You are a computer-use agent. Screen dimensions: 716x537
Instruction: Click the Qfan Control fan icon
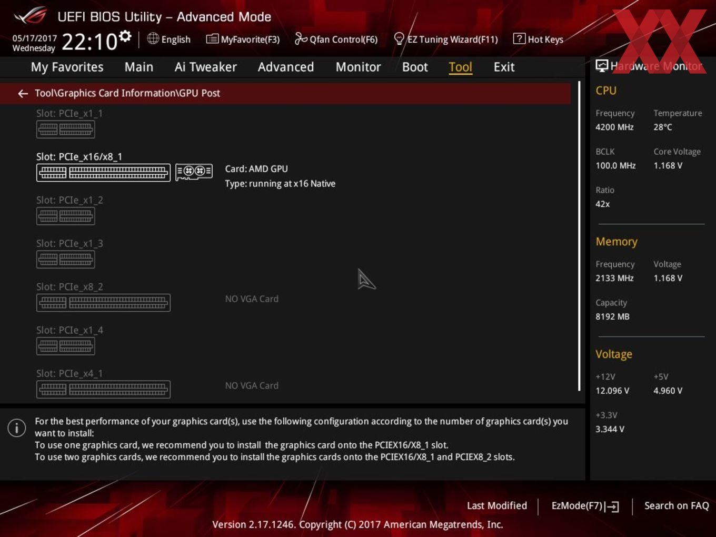(x=301, y=38)
